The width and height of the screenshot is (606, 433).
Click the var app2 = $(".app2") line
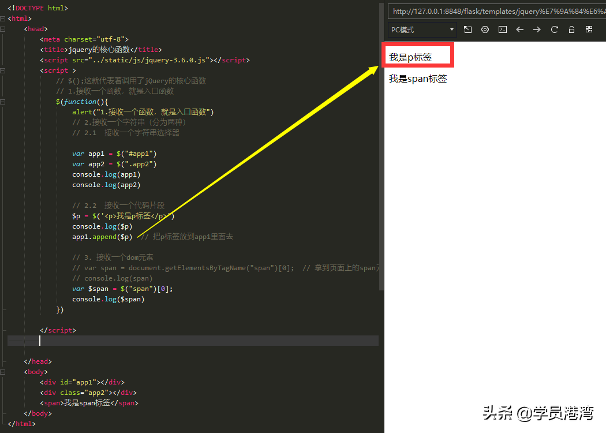coord(114,165)
